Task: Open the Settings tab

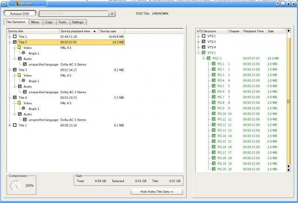Action: tap(78, 22)
